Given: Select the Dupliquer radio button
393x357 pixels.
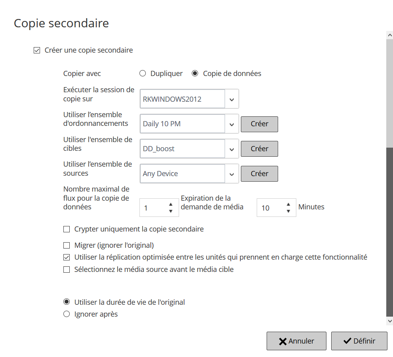Looking at the screenshot, I should pyautogui.click(x=143, y=74).
